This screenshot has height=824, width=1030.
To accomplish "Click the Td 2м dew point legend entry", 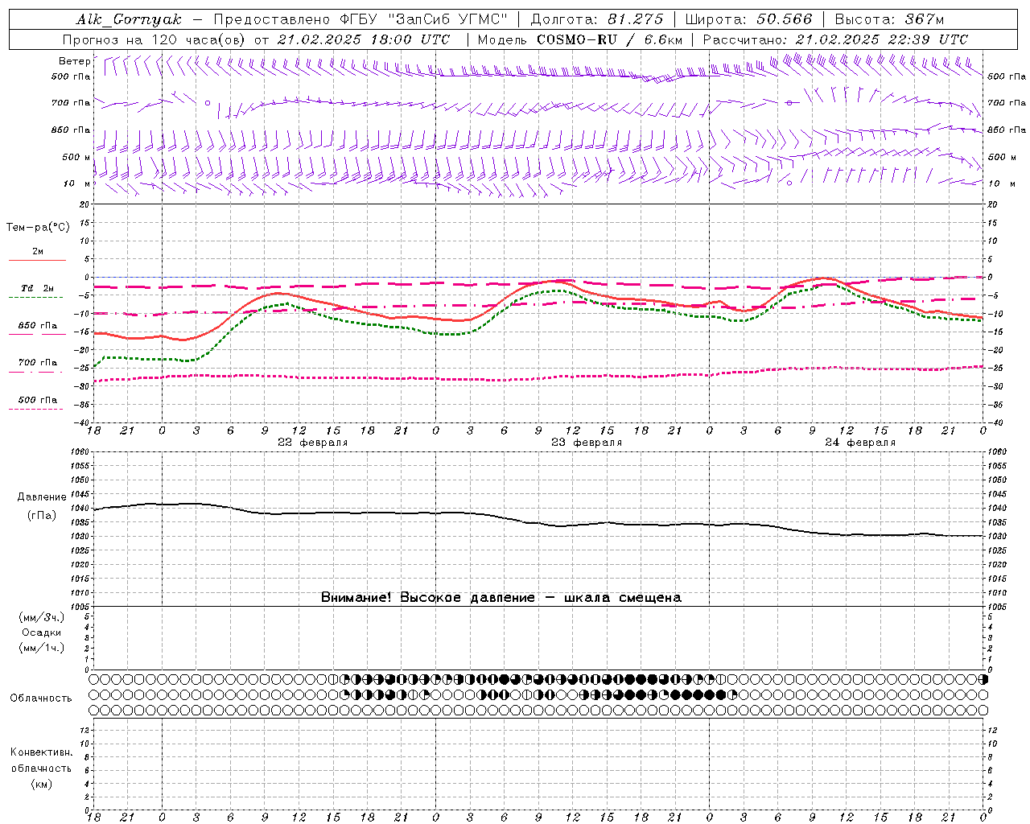I will coord(37,288).
